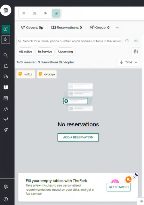
Task: Open the megaphone marketing icon
Action: [6, 119]
